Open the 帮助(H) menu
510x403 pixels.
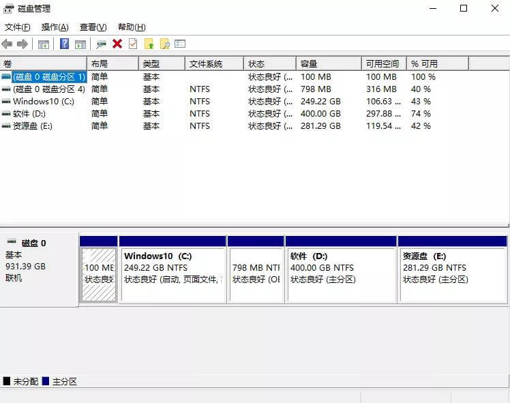[x=132, y=27]
